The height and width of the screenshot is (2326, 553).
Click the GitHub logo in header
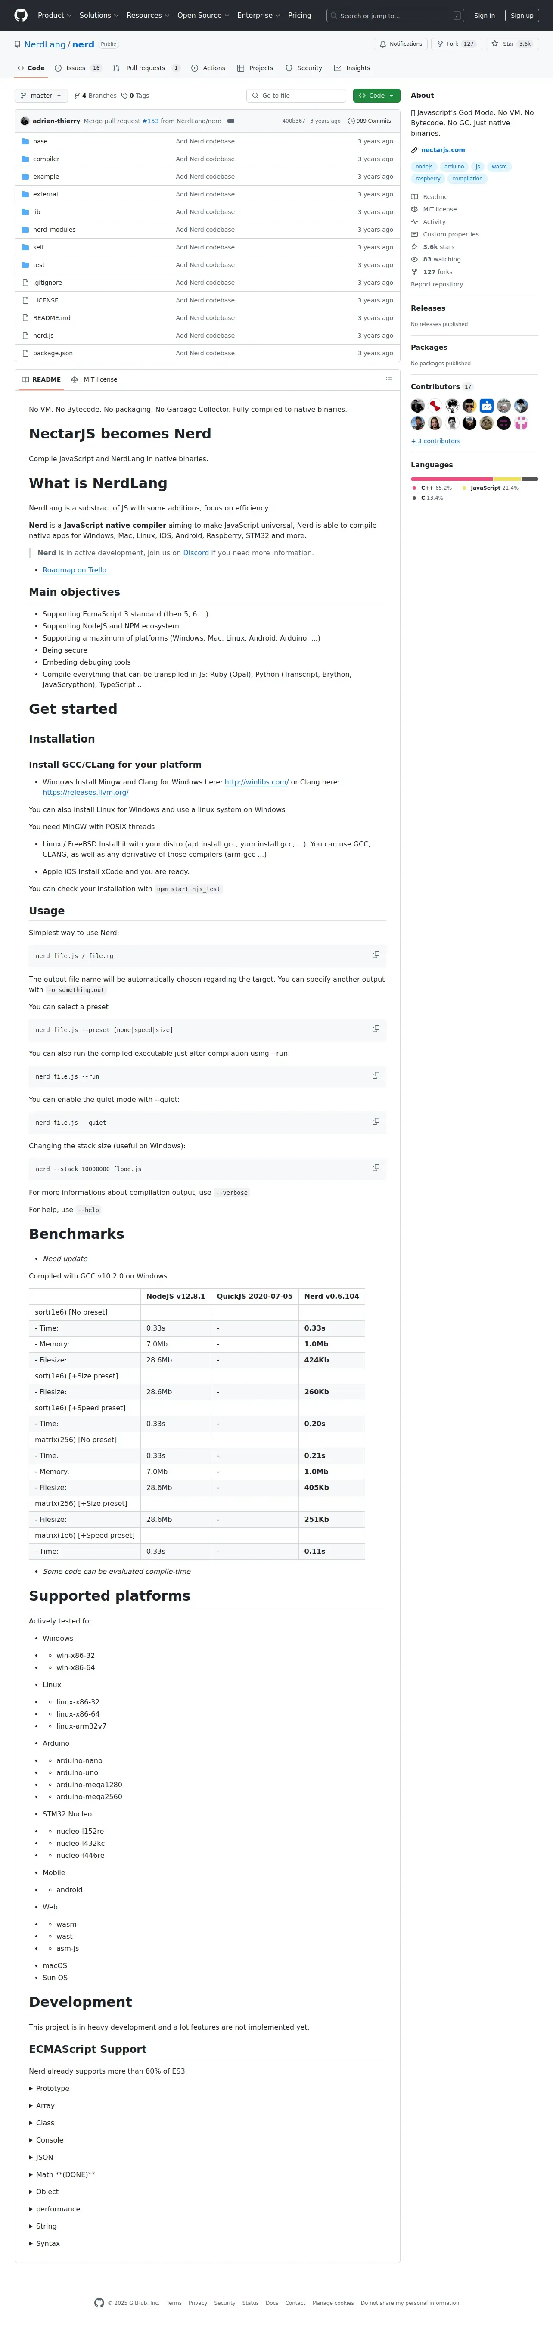(x=21, y=16)
